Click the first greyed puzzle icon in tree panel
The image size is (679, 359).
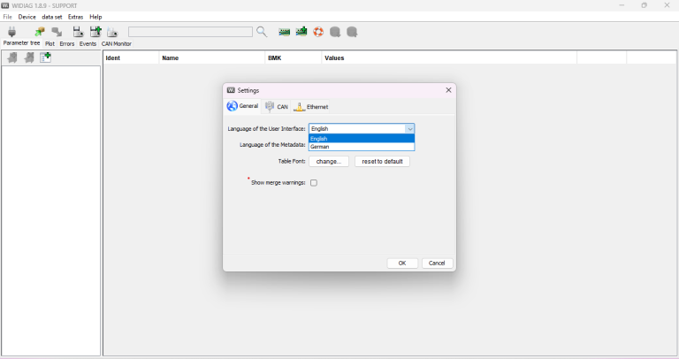tap(12, 57)
